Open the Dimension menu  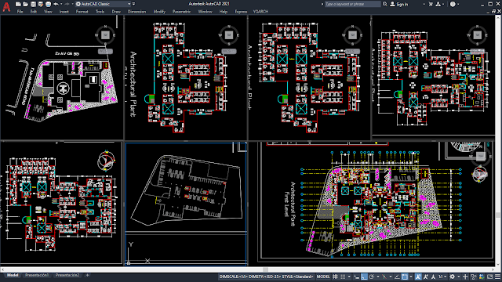(136, 12)
